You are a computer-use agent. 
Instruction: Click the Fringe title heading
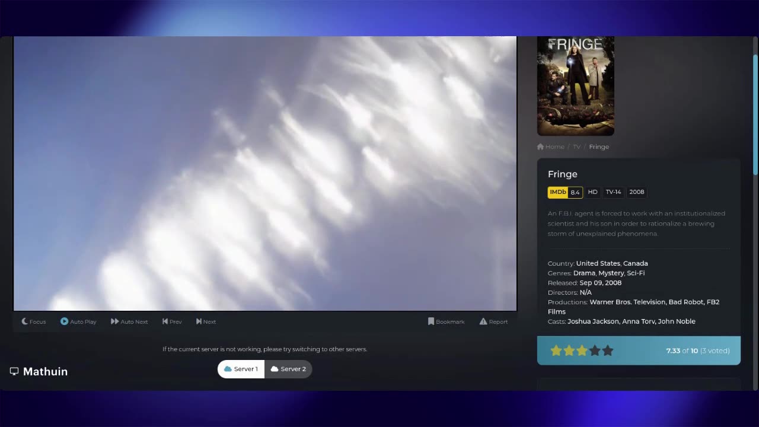pos(563,174)
